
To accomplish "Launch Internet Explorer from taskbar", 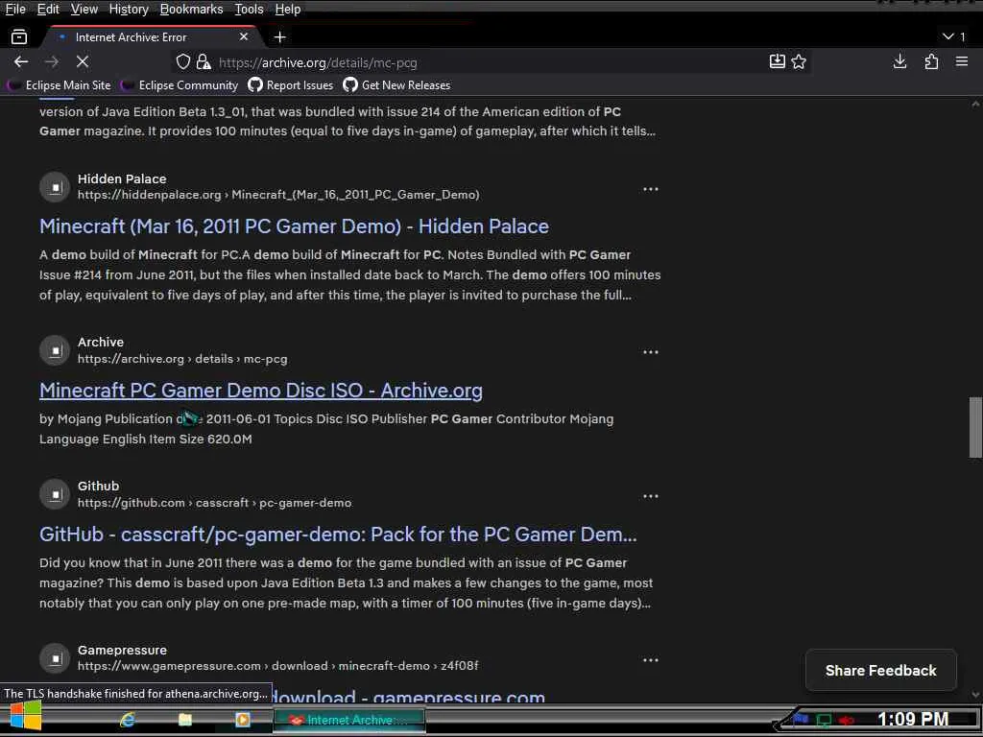I will [128, 720].
